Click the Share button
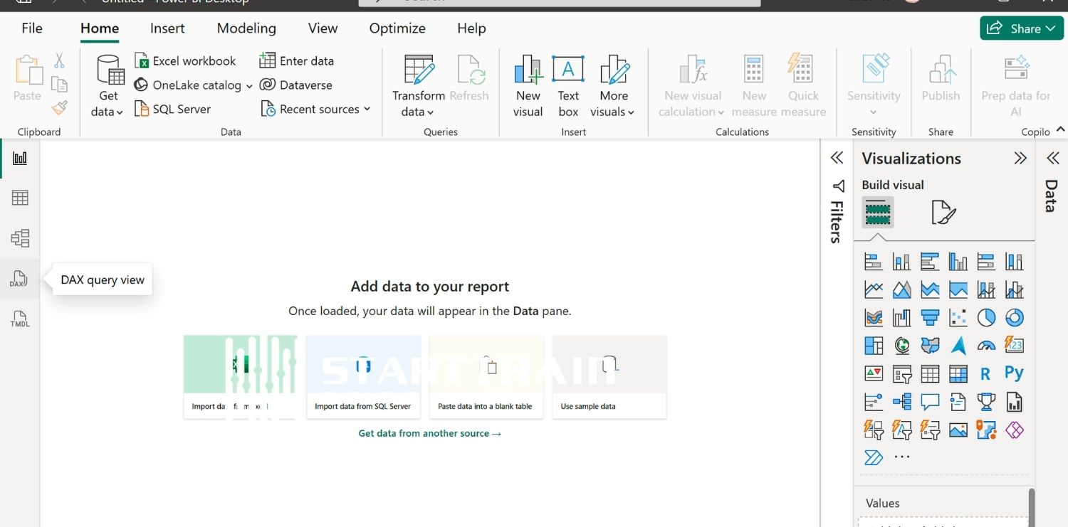Viewport: 1068px width, 527px height. [x=1021, y=28]
